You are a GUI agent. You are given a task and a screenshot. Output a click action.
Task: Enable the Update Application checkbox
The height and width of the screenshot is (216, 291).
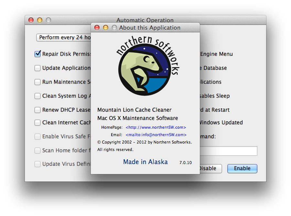pos(38,68)
